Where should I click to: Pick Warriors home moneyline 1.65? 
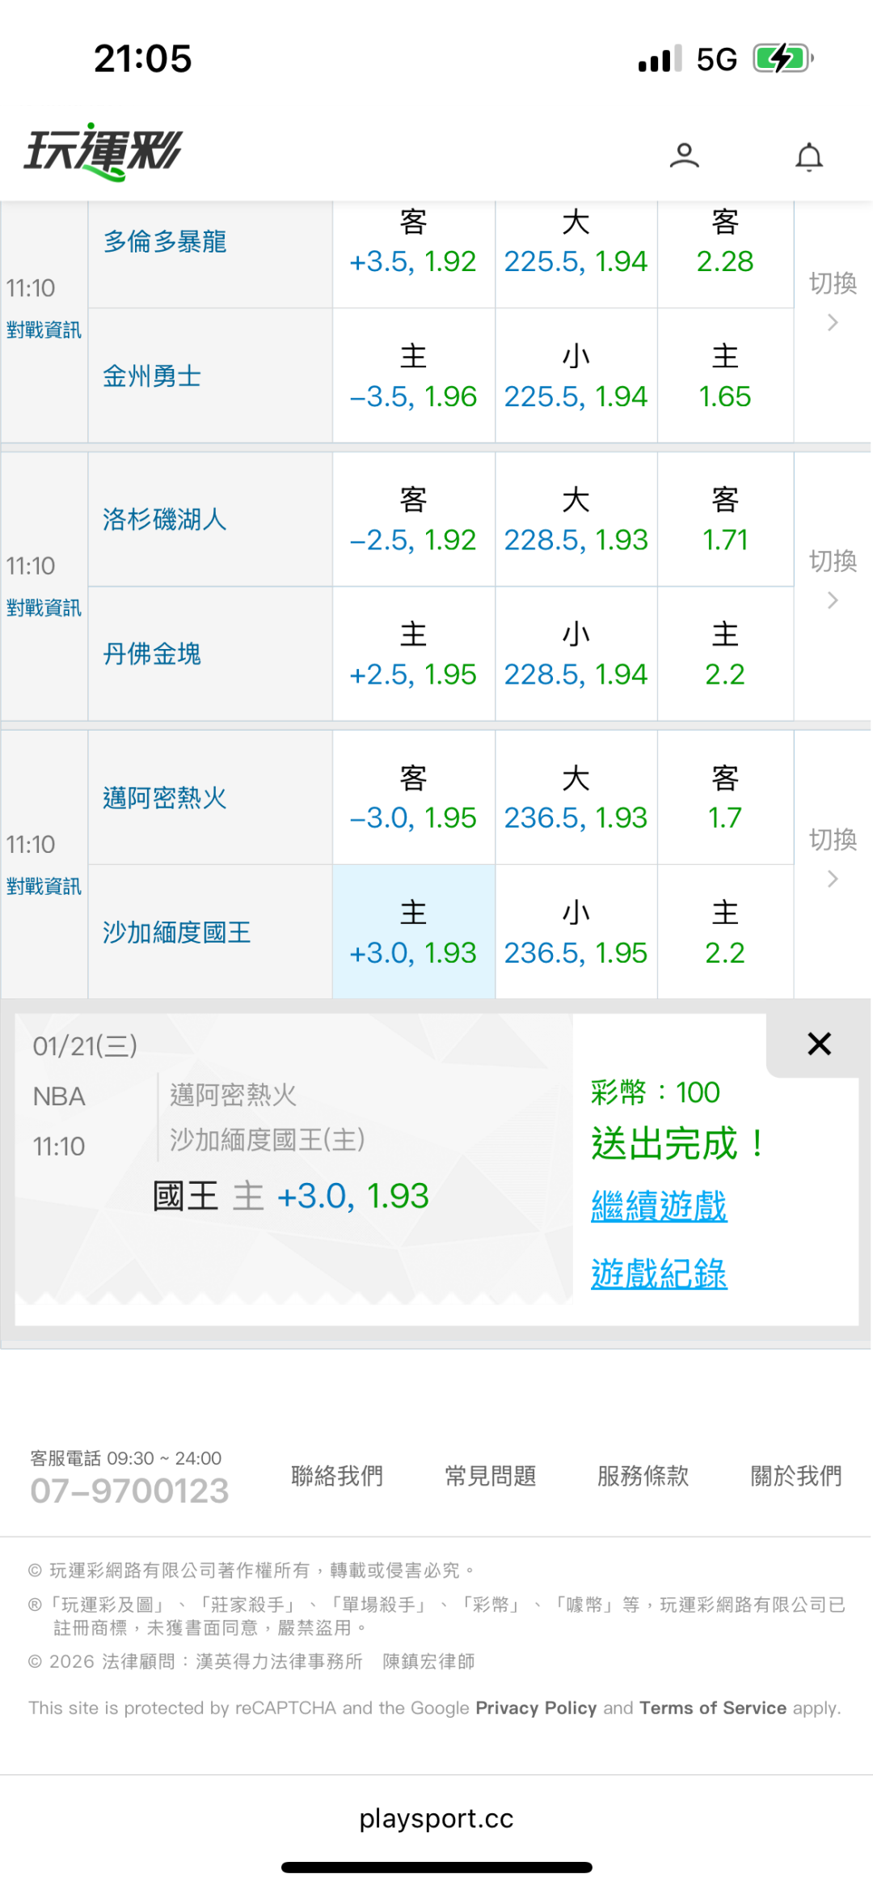tap(725, 376)
